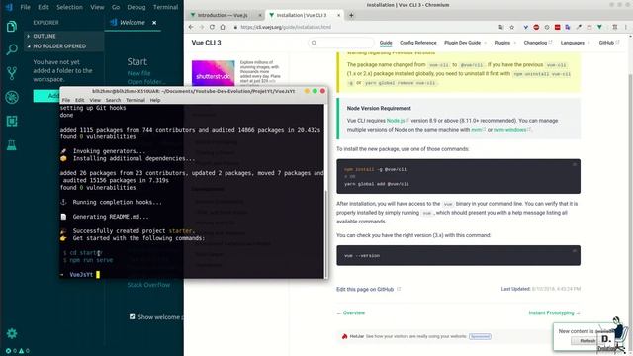Go to the Overview previous page link
633x356 pixels.
tap(350, 312)
